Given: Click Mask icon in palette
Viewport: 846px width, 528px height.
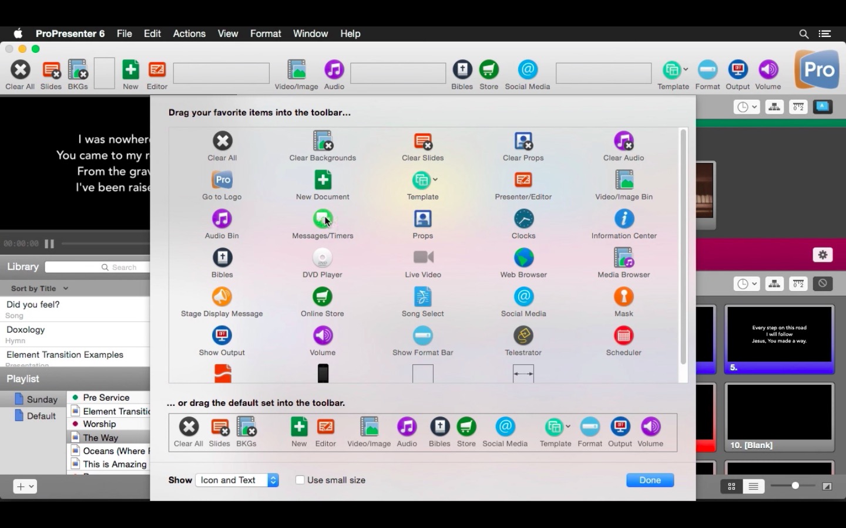Looking at the screenshot, I should click(624, 297).
